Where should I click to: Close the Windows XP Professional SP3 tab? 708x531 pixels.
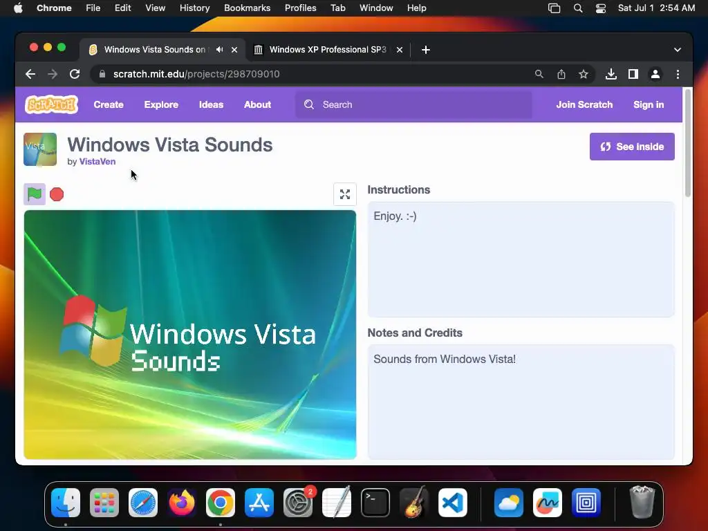click(x=400, y=50)
